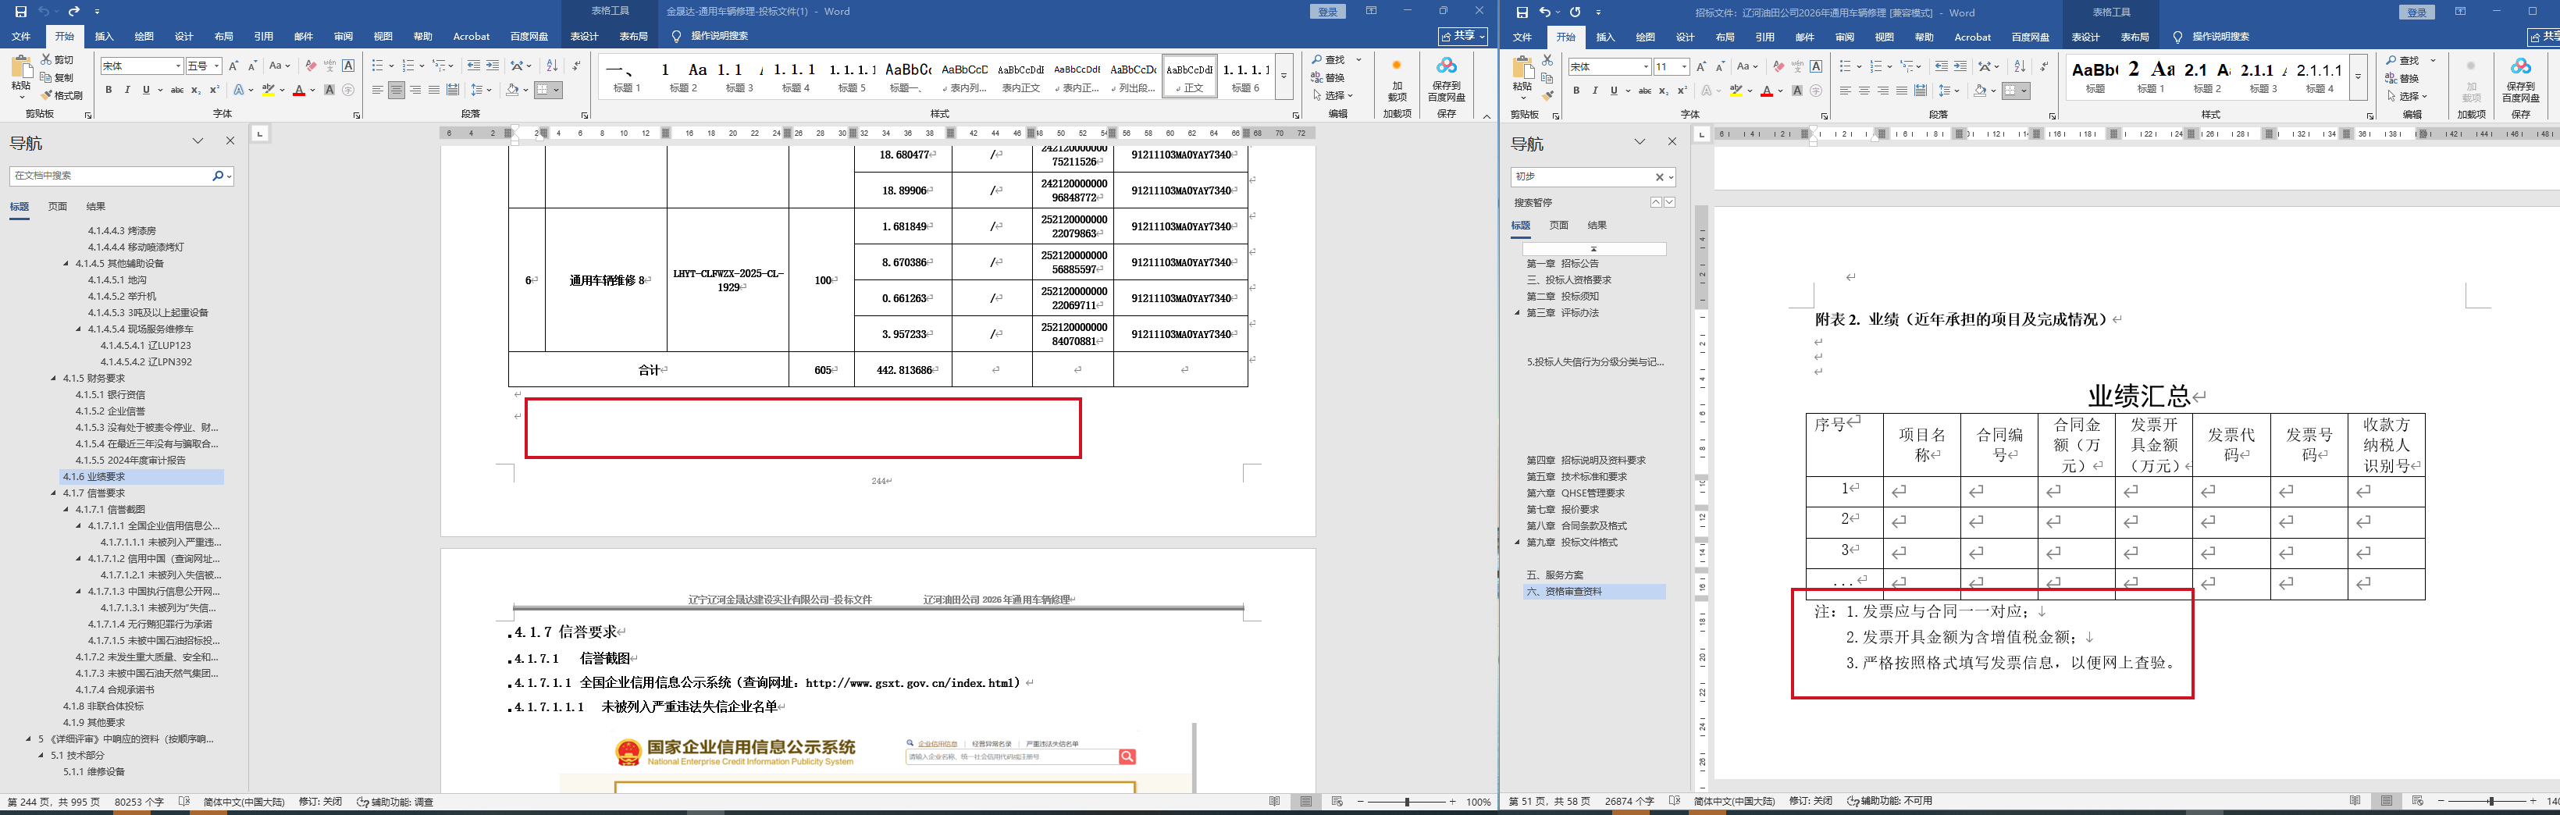Collapse the 4.1.5 财务要求 heading
The image size is (2560, 815).
coord(54,379)
